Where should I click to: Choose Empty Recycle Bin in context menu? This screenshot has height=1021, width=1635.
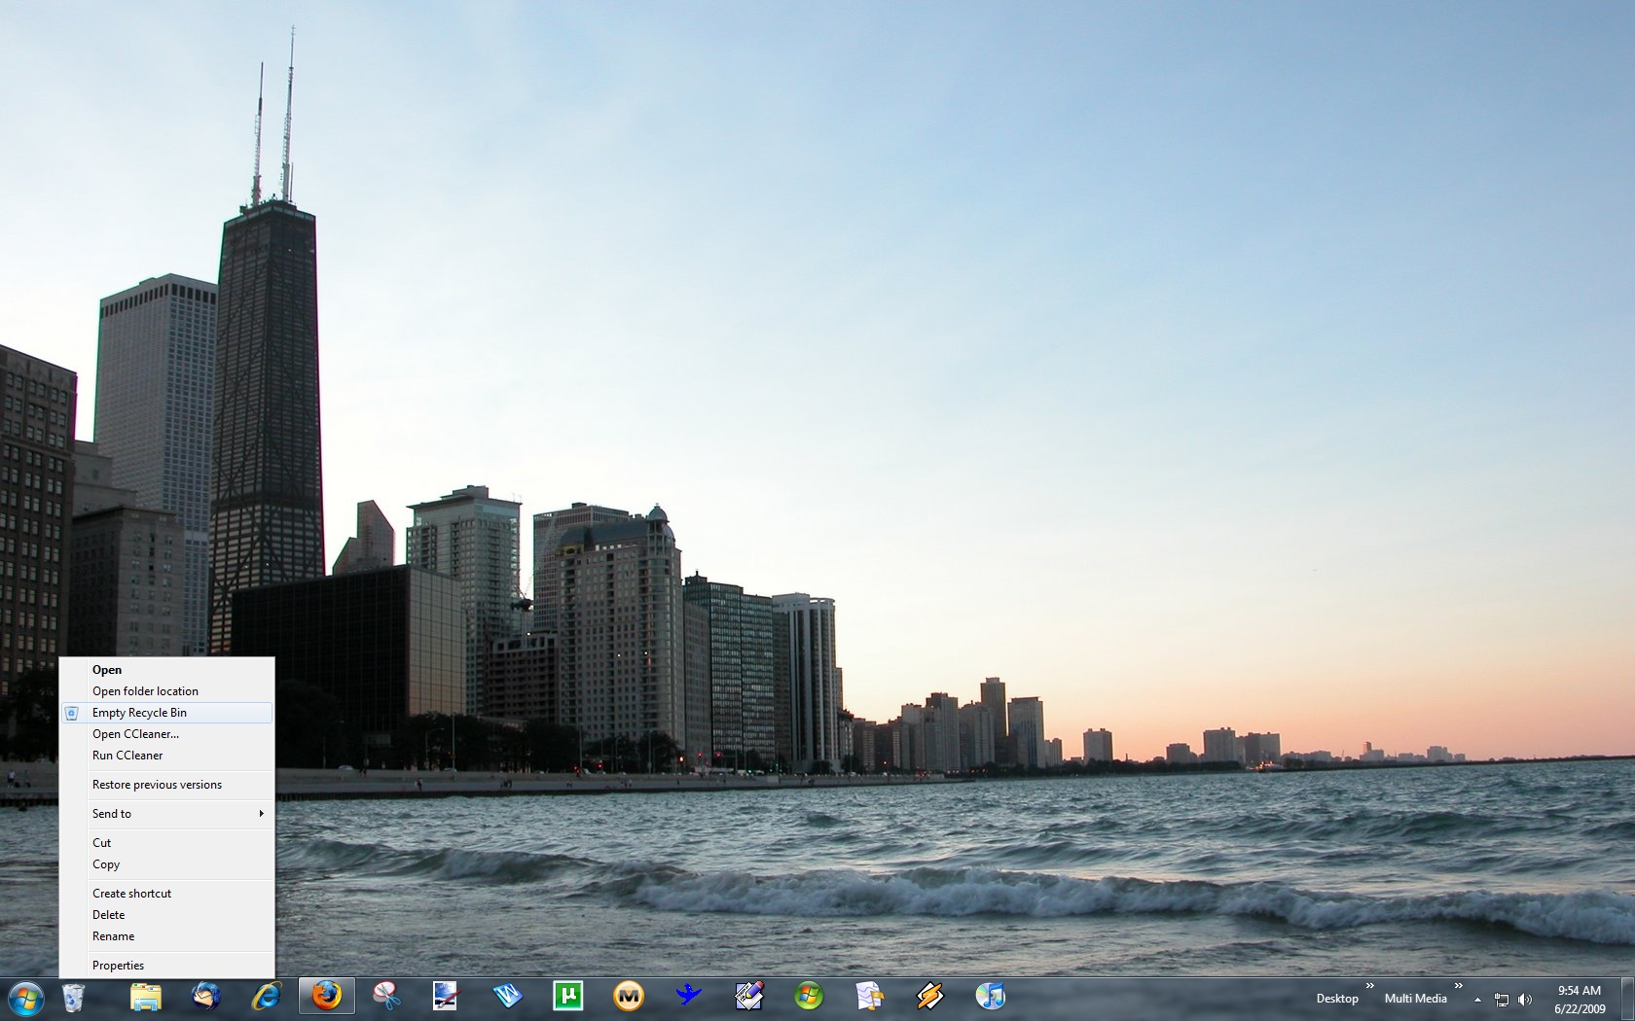[x=139, y=713]
